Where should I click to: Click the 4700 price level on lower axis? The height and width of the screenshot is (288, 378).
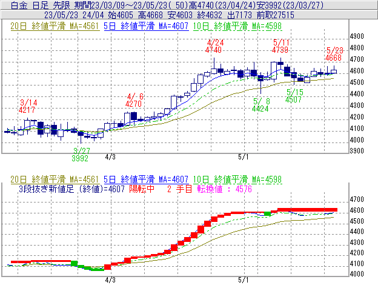click(x=357, y=199)
